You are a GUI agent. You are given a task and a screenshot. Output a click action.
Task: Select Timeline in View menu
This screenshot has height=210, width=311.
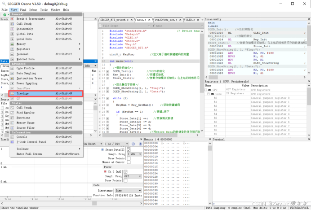pos(46,93)
